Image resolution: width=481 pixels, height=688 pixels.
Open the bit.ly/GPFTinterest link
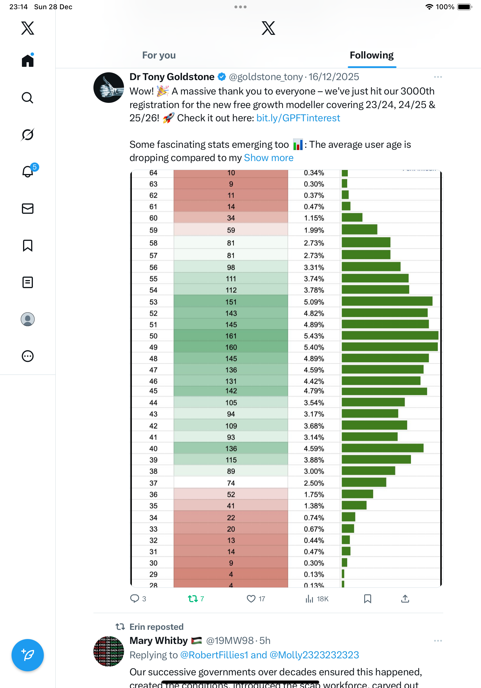[298, 118]
